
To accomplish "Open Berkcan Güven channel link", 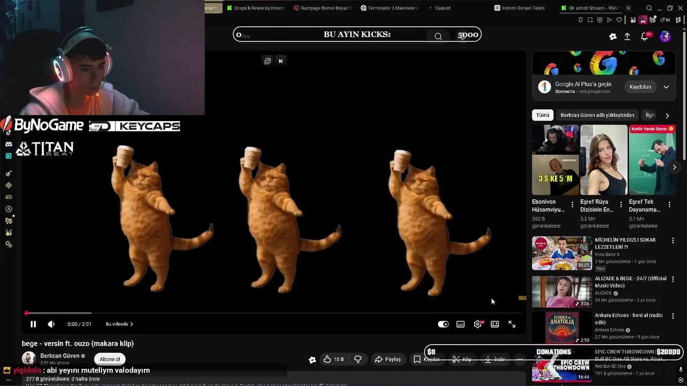I will [x=60, y=355].
